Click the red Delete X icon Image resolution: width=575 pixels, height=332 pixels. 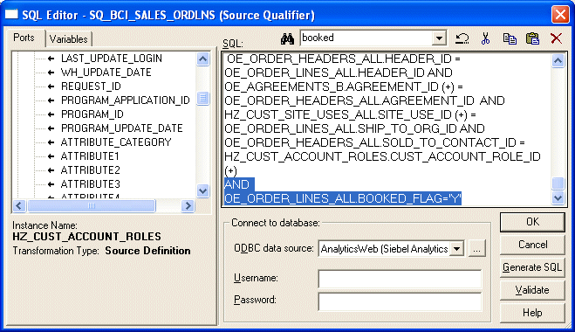pyautogui.click(x=556, y=38)
